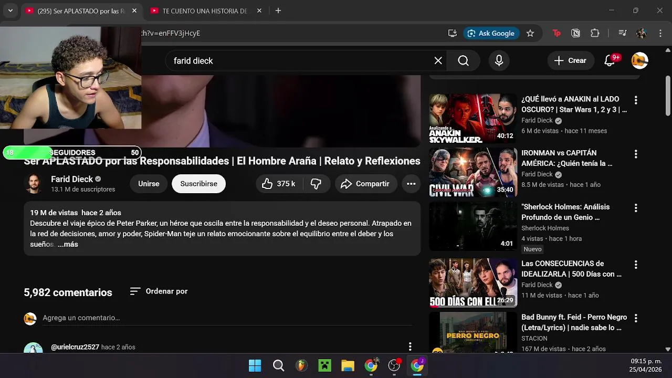Open Farid Dieck channel name link

(72, 179)
